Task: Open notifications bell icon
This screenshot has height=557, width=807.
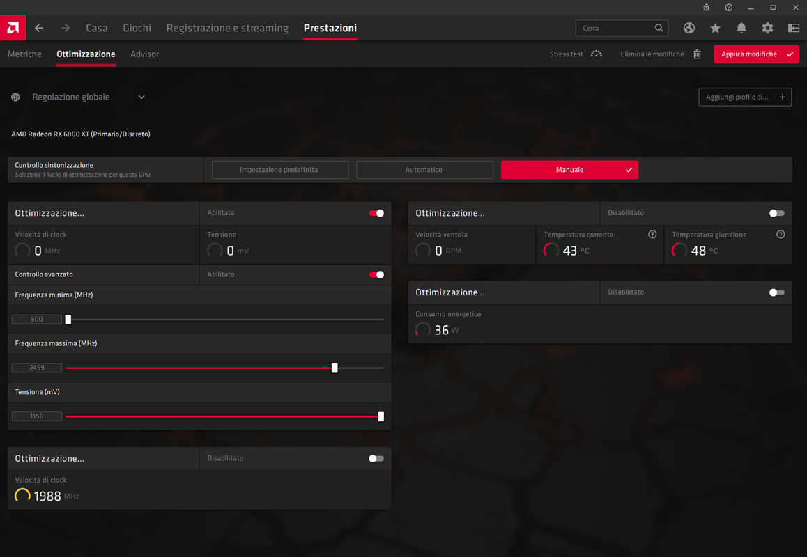Action: click(741, 28)
